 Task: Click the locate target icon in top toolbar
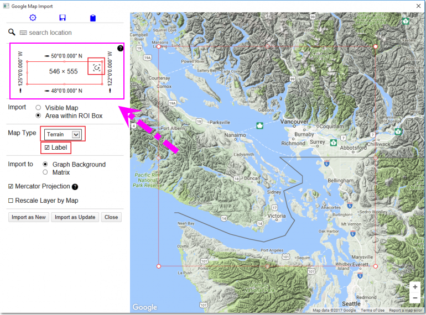tap(33, 18)
